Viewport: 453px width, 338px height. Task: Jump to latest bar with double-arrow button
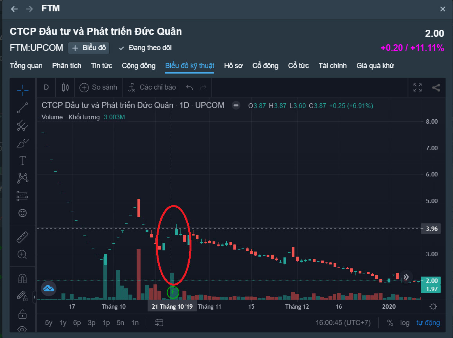[406, 277]
